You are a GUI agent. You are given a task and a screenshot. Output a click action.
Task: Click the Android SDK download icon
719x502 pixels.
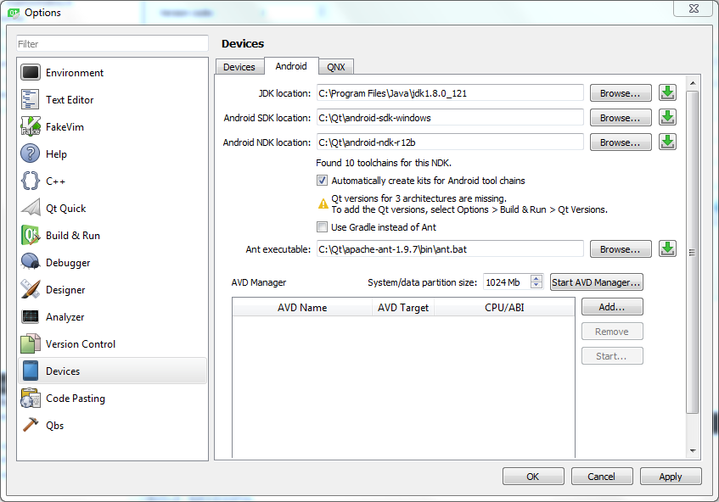(x=667, y=118)
